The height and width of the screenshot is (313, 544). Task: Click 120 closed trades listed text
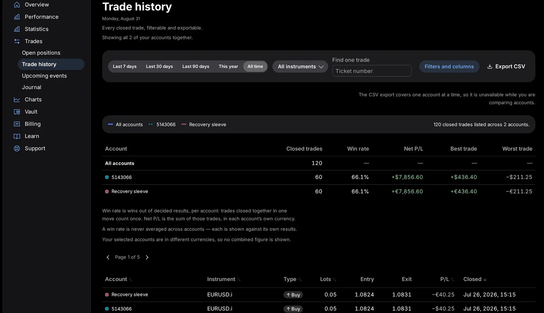point(481,125)
